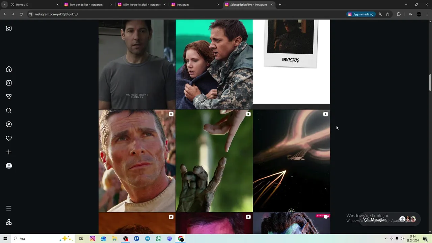The width and height of the screenshot is (432, 243).
Task: Open the black hole spaceship reel
Action: [292, 161]
